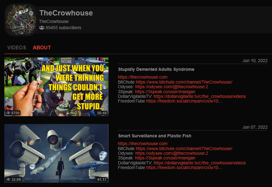Switch to the ABOUT tab
Screen dimensions: 272x187
[x=42, y=47]
